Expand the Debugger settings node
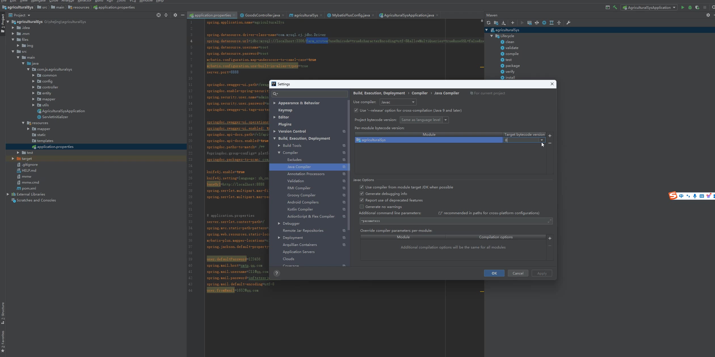This screenshot has height=357, width=715. click(279, 223)
